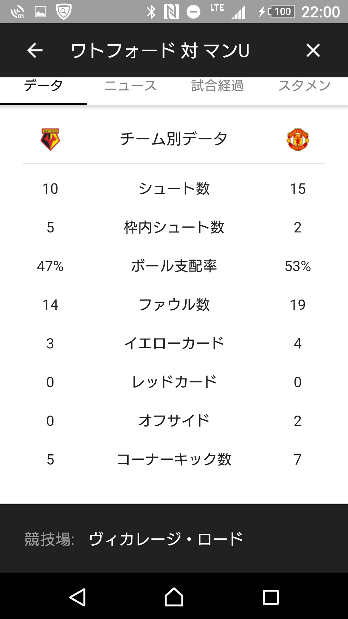Screen dimensions: 348x619
Task: Tap Android home navigation button
Action: click(x=174, y=597)
